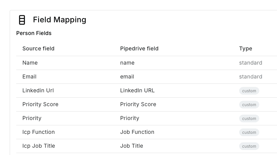Select the Icp Function source field
The height and width of the screenshot is (155, 277).
[x=39, y=132]
